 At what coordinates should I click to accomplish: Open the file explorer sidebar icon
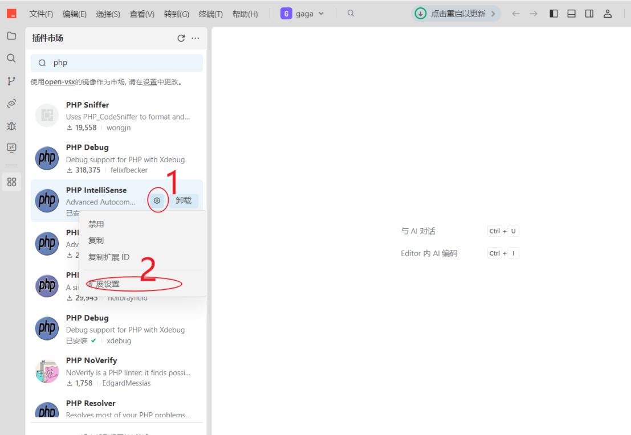11,36
